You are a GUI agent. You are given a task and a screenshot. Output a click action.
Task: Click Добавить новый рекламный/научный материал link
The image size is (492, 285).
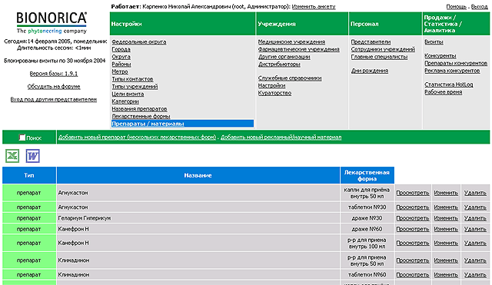click(281, 137)
